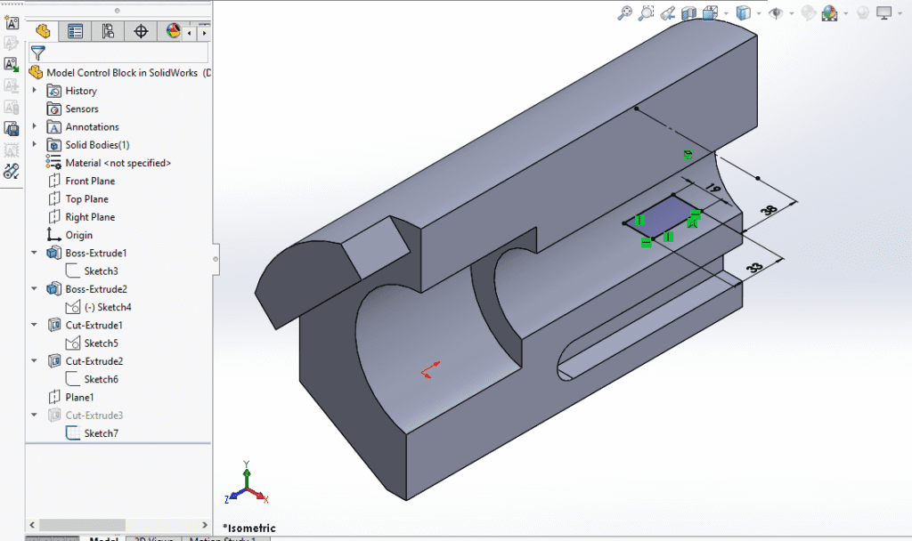Screen dimensions: 912x541
Task: Click the save disk icon in the left sidebar
Action: [11, 128]
